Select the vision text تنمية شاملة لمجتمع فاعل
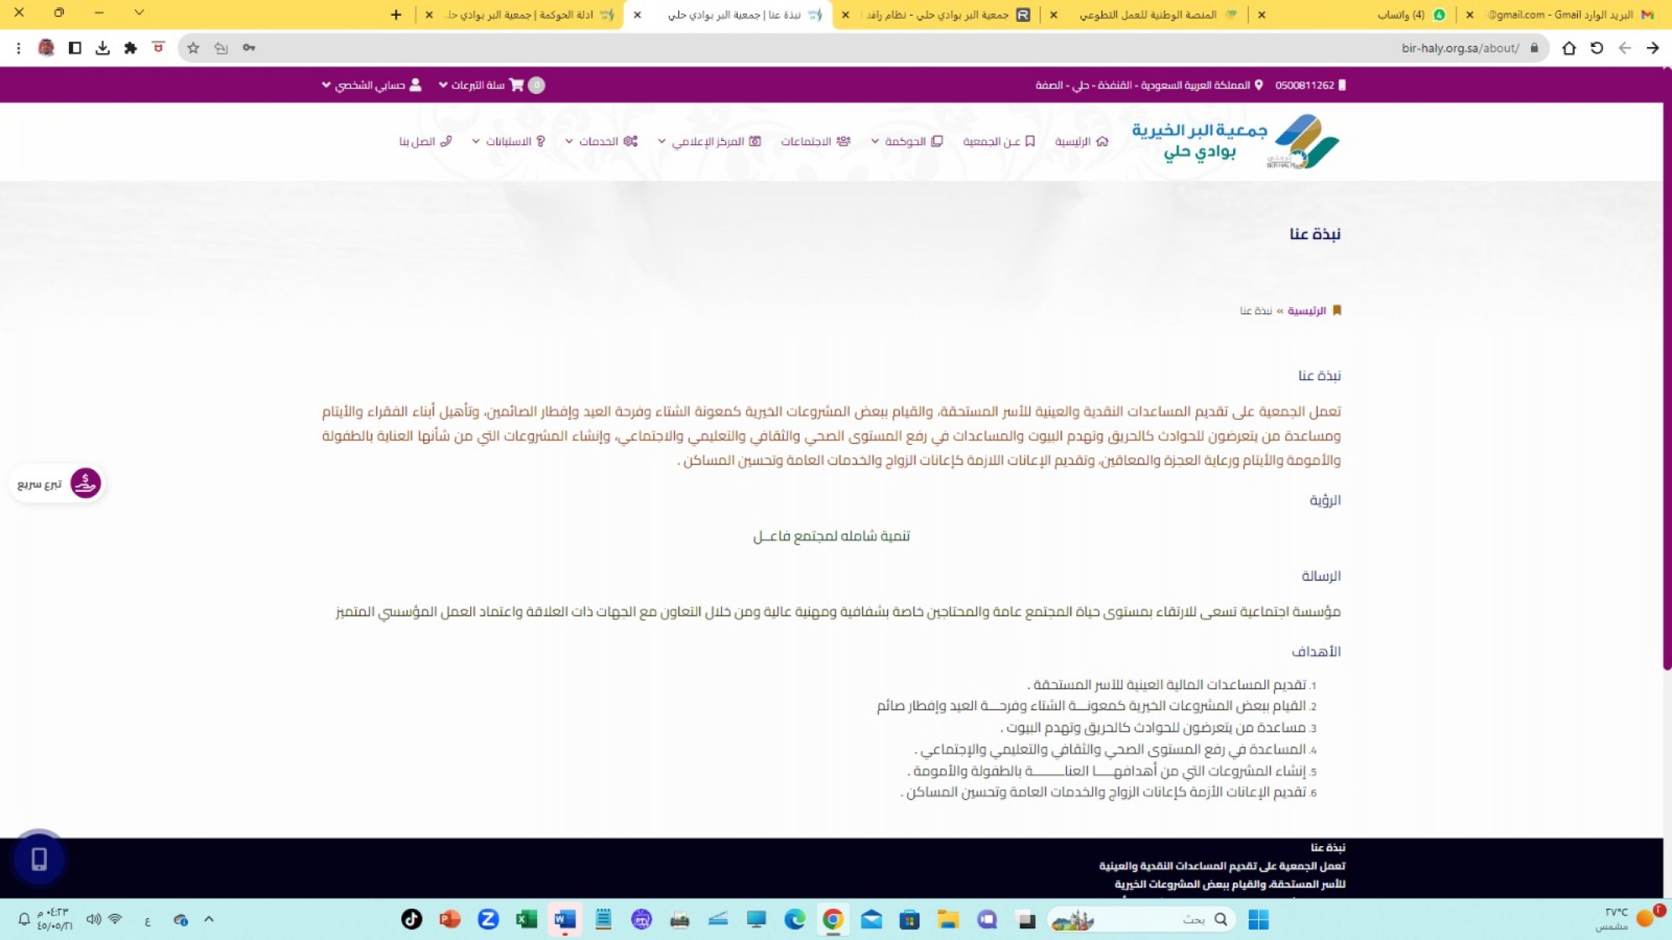Screen dimensions: 1672x940 pos(831,537)
